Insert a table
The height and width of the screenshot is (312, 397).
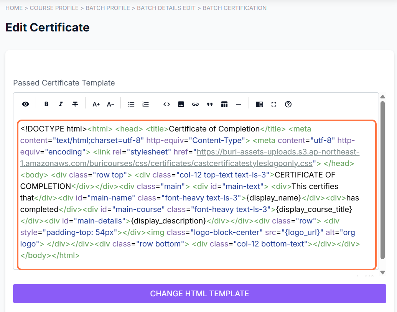[x=224, y=104]
